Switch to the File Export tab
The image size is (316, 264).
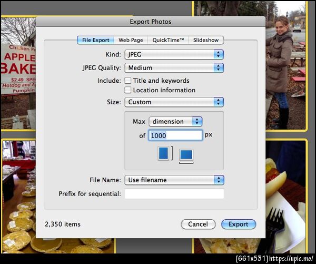click(95, 40)
